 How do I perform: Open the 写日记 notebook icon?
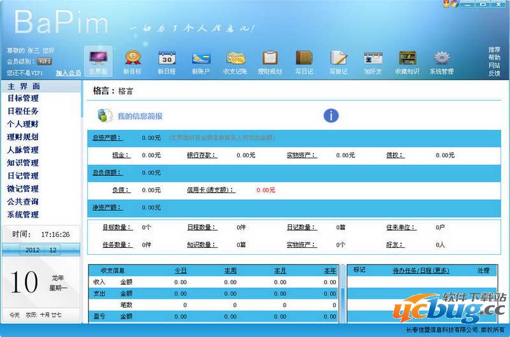coord(304,58)
